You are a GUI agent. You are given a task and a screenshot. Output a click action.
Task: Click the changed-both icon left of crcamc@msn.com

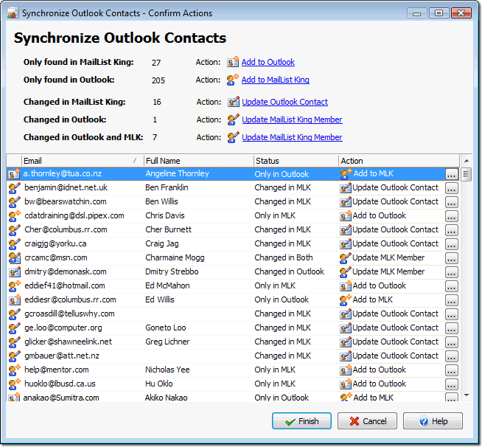tap(14, 258)
